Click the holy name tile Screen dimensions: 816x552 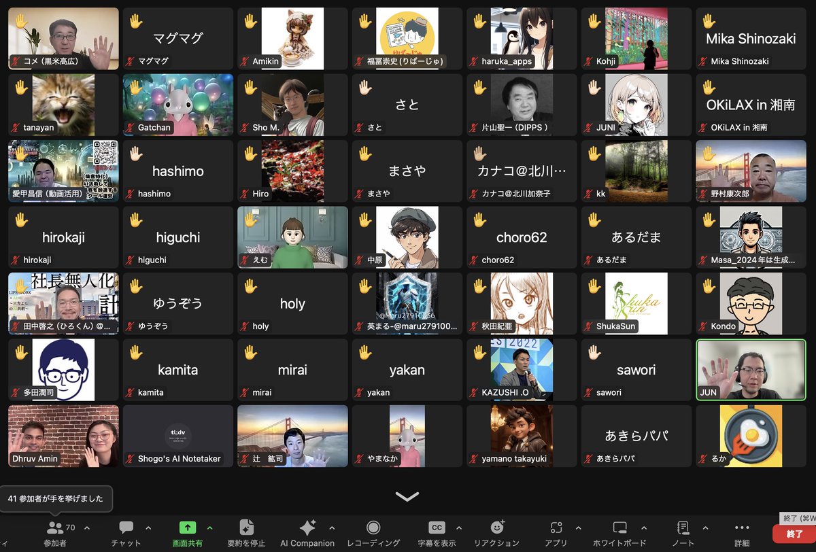[292, 304]
